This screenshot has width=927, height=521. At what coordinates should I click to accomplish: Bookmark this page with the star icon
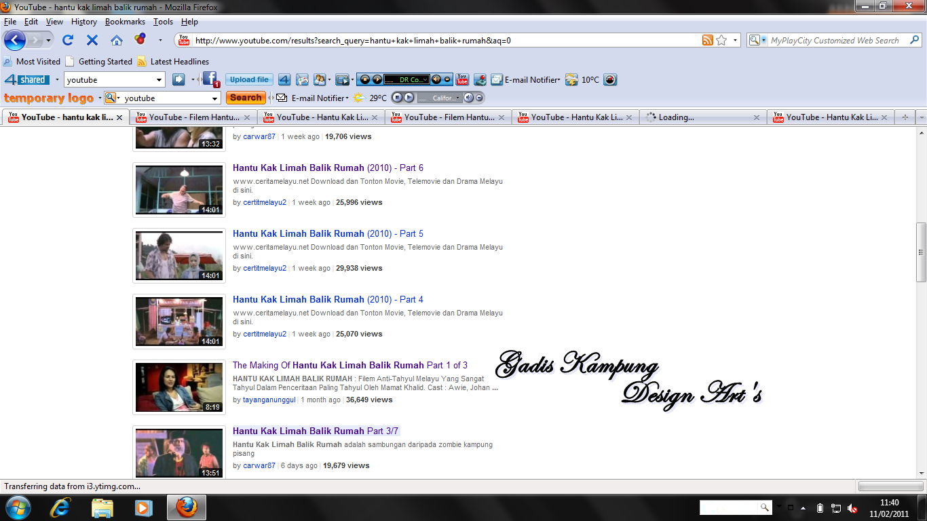(x=721, y=40)
